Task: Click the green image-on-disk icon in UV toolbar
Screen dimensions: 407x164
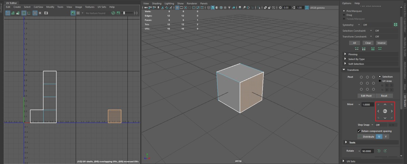Action: [118, 13]
